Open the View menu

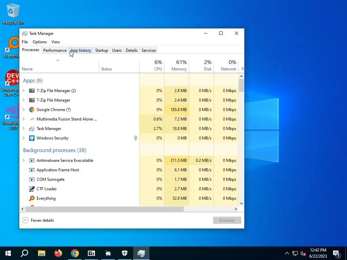coord(56,42)
